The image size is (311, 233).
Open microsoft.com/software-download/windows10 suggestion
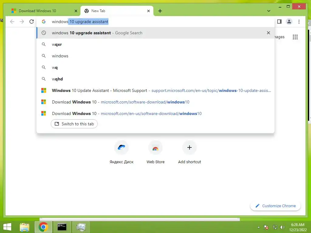click(x=156, y=102)
